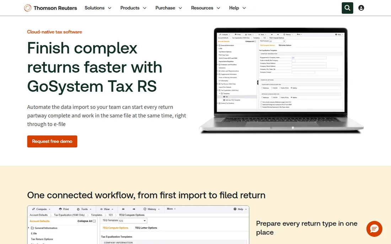Viewport: 391px width, 244px height.
Task: Switch to TEQ Compute Options tab in workflow screenshot
Action: [x=115, y=228]
